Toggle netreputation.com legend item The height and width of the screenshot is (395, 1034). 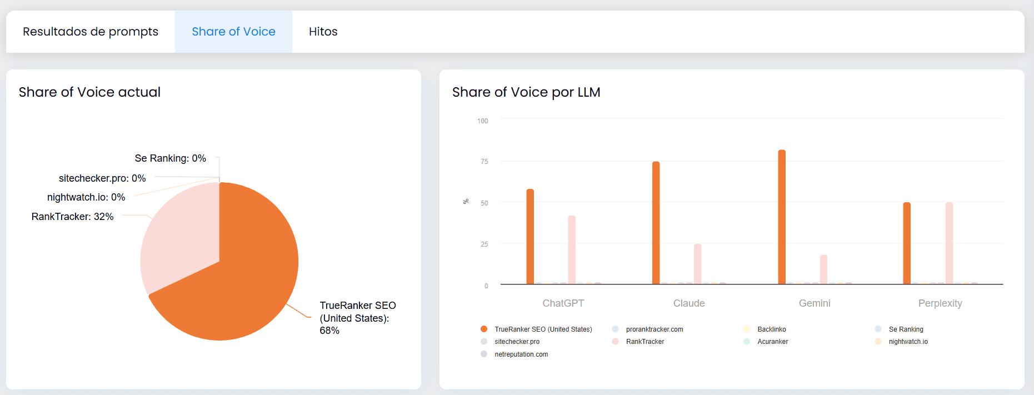coord(514,354)
